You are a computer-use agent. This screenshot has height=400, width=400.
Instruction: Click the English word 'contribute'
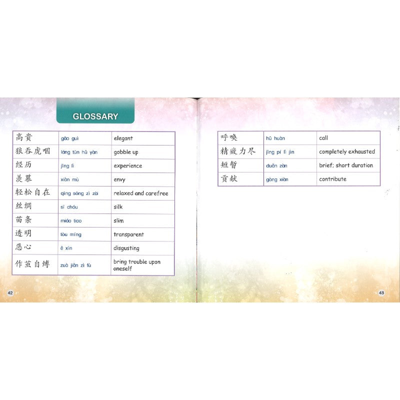click(x=332, y=179)
